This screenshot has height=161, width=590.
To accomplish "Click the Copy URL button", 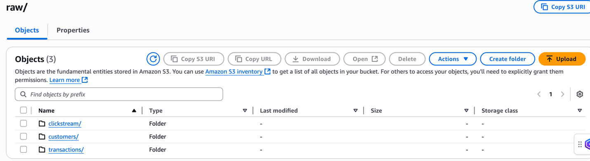I will click(x=254, y=59).
